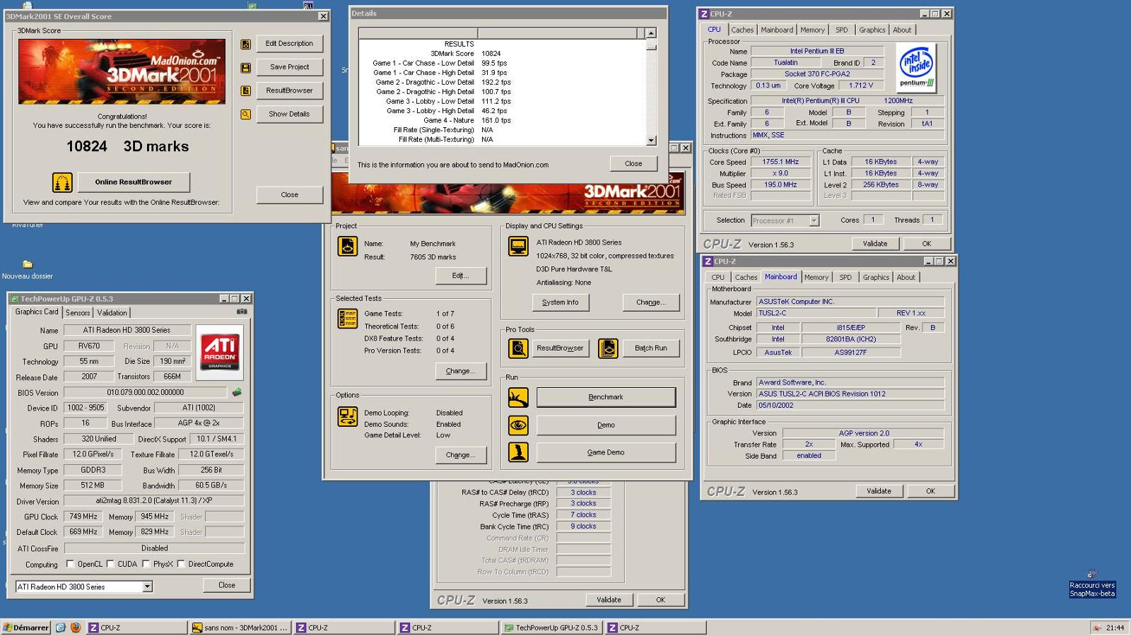Click the ATI Radeon logo in GPU-Z
The image size is (1131, 636).
point(220,352)
